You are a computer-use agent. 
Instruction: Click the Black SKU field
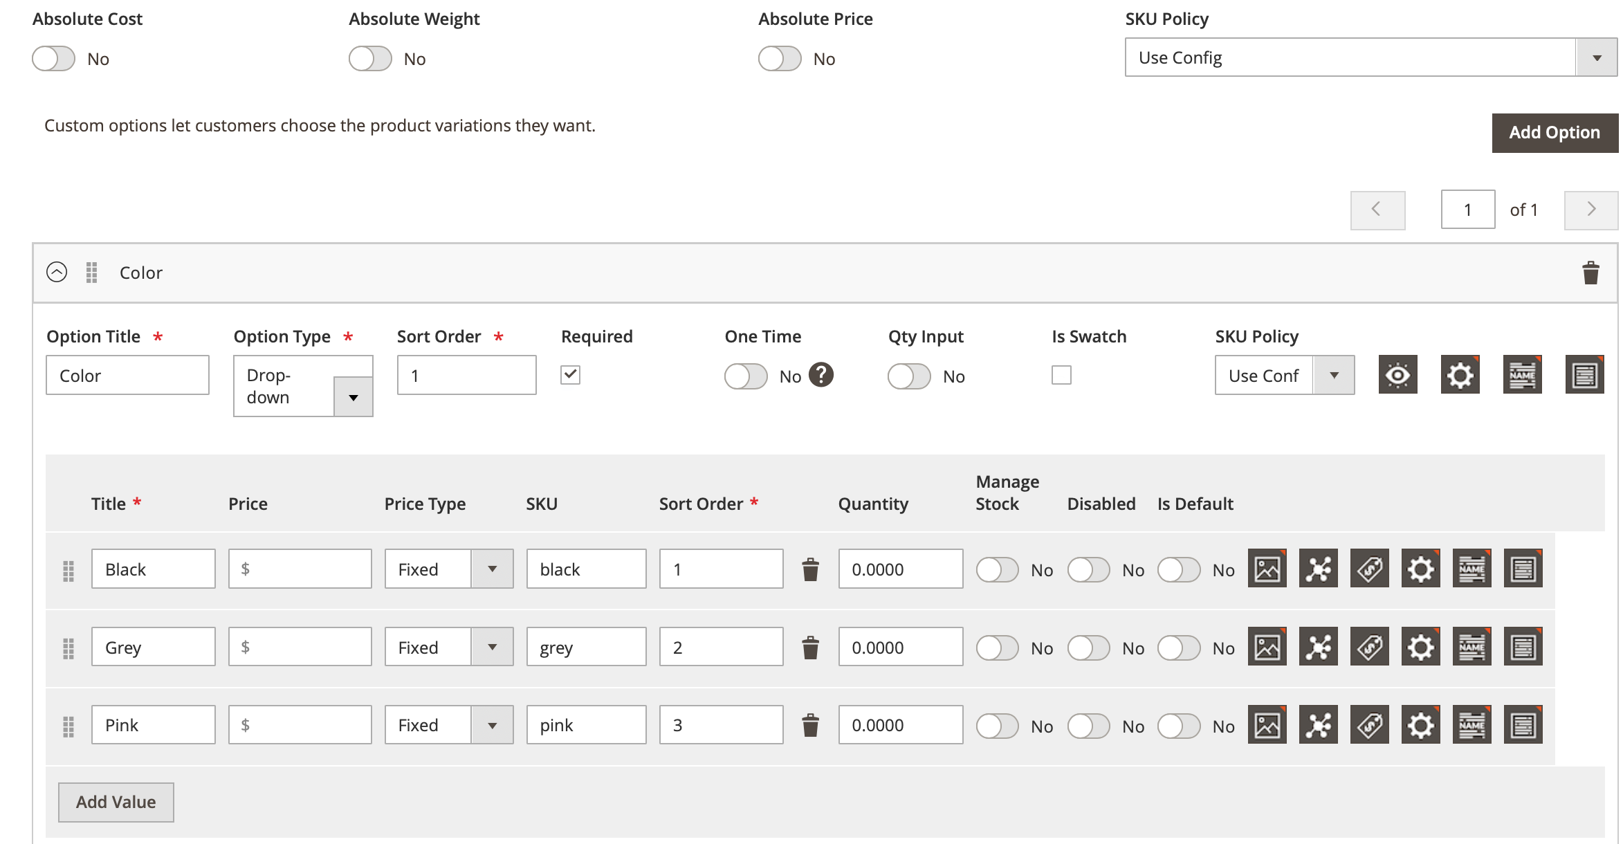[586, 569]
